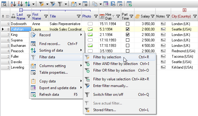Open Record submenu in context menu
This screenshot has width=198, height=116.
click(57, 35)
